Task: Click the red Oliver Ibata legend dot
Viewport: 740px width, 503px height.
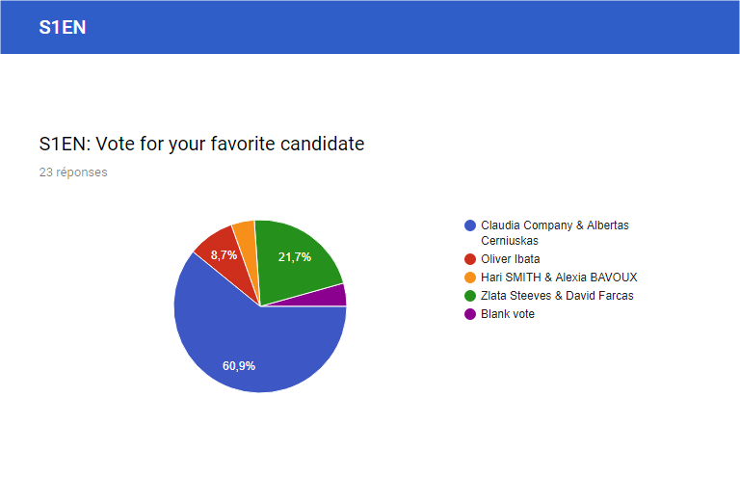Action: [470, 259]
